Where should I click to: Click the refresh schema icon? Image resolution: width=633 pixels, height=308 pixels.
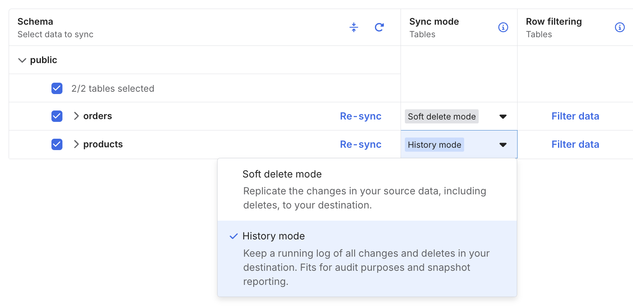(x=379, y=27)
